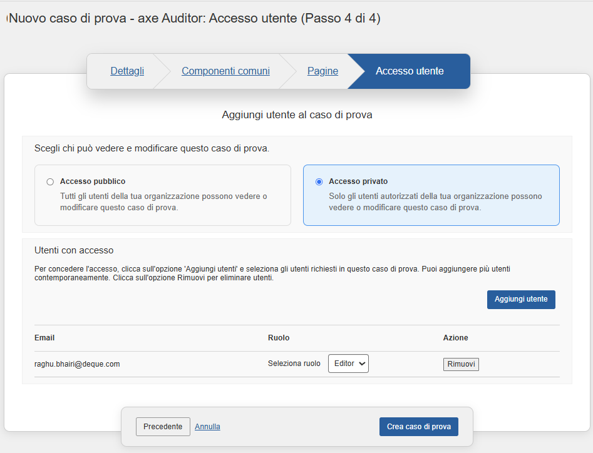Viewport: 593px width, 453px height.
Task: Jump to the Pagine step
Action: point(322,71)
